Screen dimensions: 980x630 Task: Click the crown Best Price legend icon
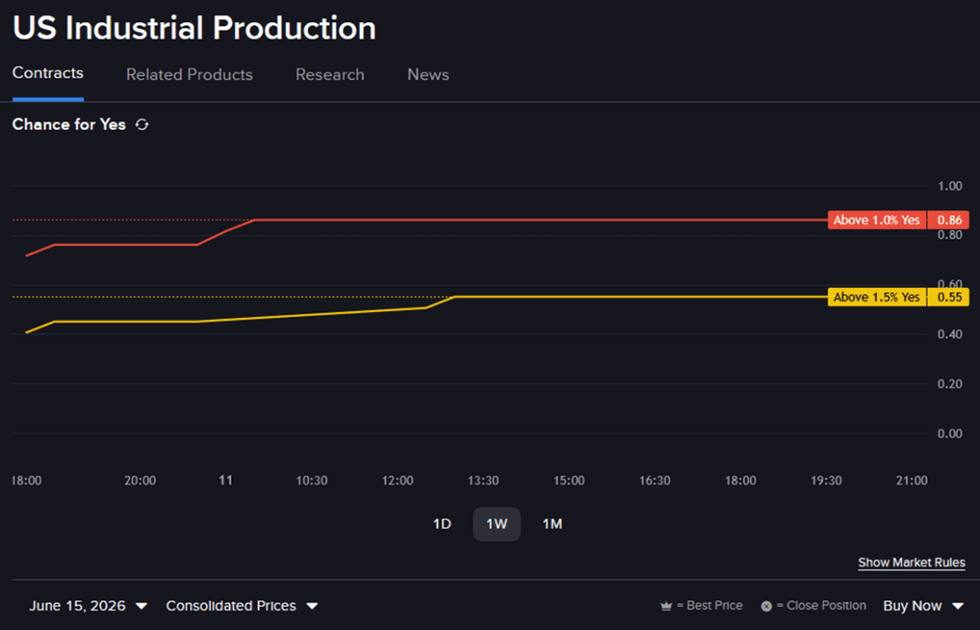coord(666,606)
